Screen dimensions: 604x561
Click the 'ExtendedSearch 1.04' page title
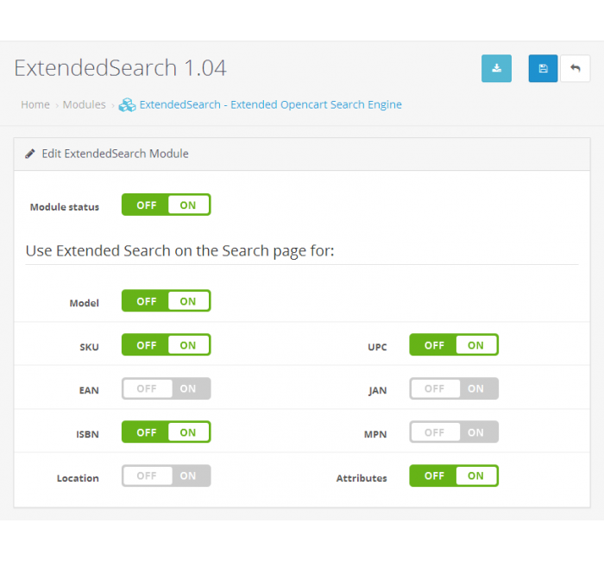120,68
